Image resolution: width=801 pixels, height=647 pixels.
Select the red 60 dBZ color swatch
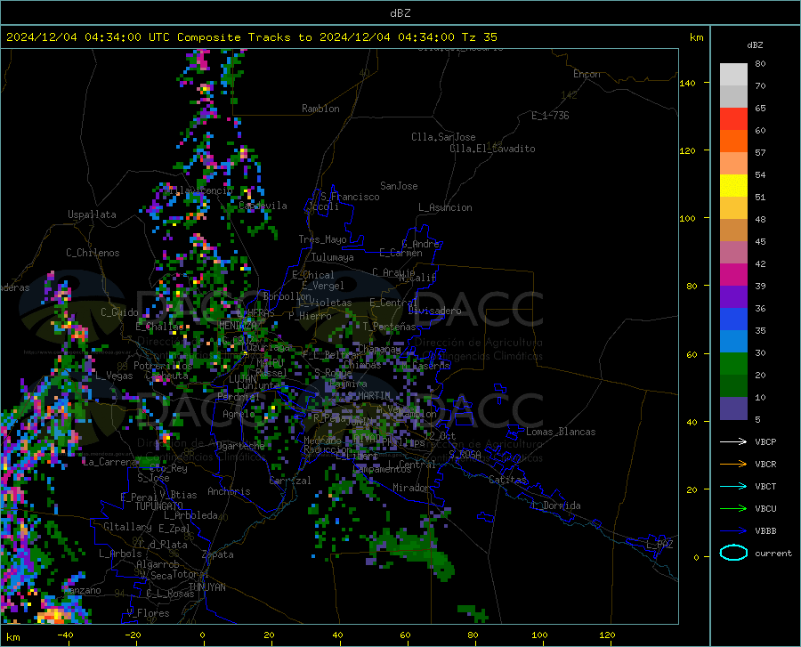click(x=733, y=119)
